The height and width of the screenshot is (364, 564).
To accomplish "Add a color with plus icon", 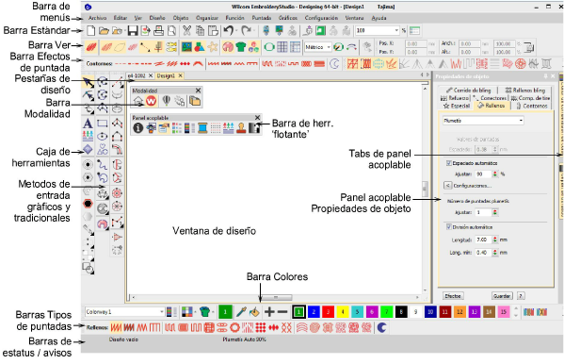I will tap(269, 312).
